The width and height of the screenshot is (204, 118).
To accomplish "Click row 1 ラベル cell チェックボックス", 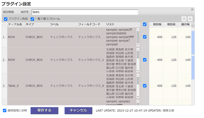I will click(63, 37).
